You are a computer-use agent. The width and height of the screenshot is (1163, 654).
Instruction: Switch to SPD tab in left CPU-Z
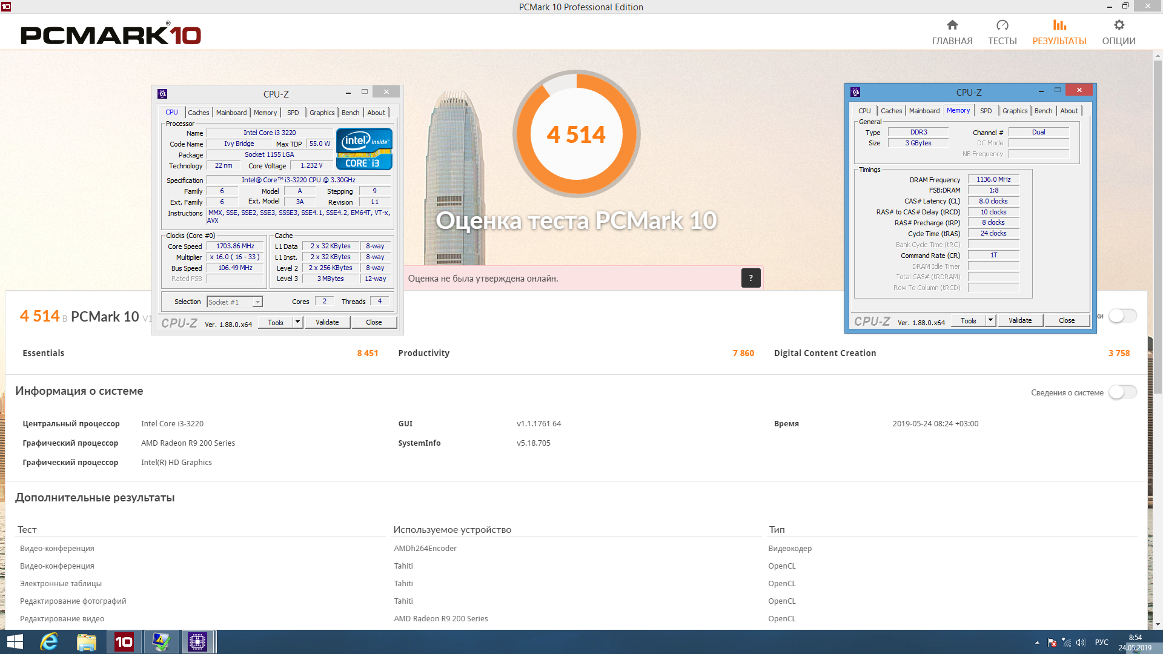tap(293, 112)
